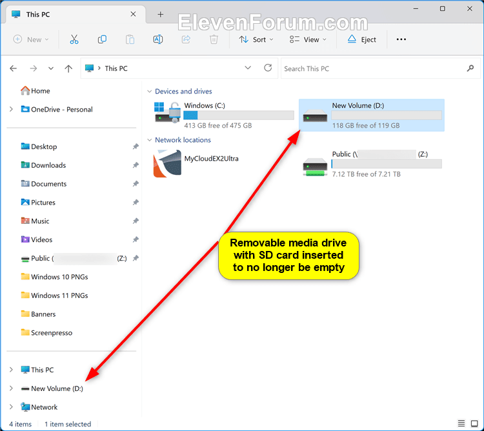Open the Pictures quick access folder

38,203
